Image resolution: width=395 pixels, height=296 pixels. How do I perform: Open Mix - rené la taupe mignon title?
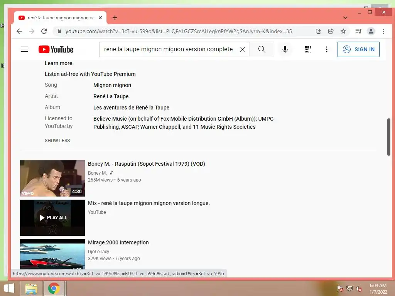coord(149,203)
